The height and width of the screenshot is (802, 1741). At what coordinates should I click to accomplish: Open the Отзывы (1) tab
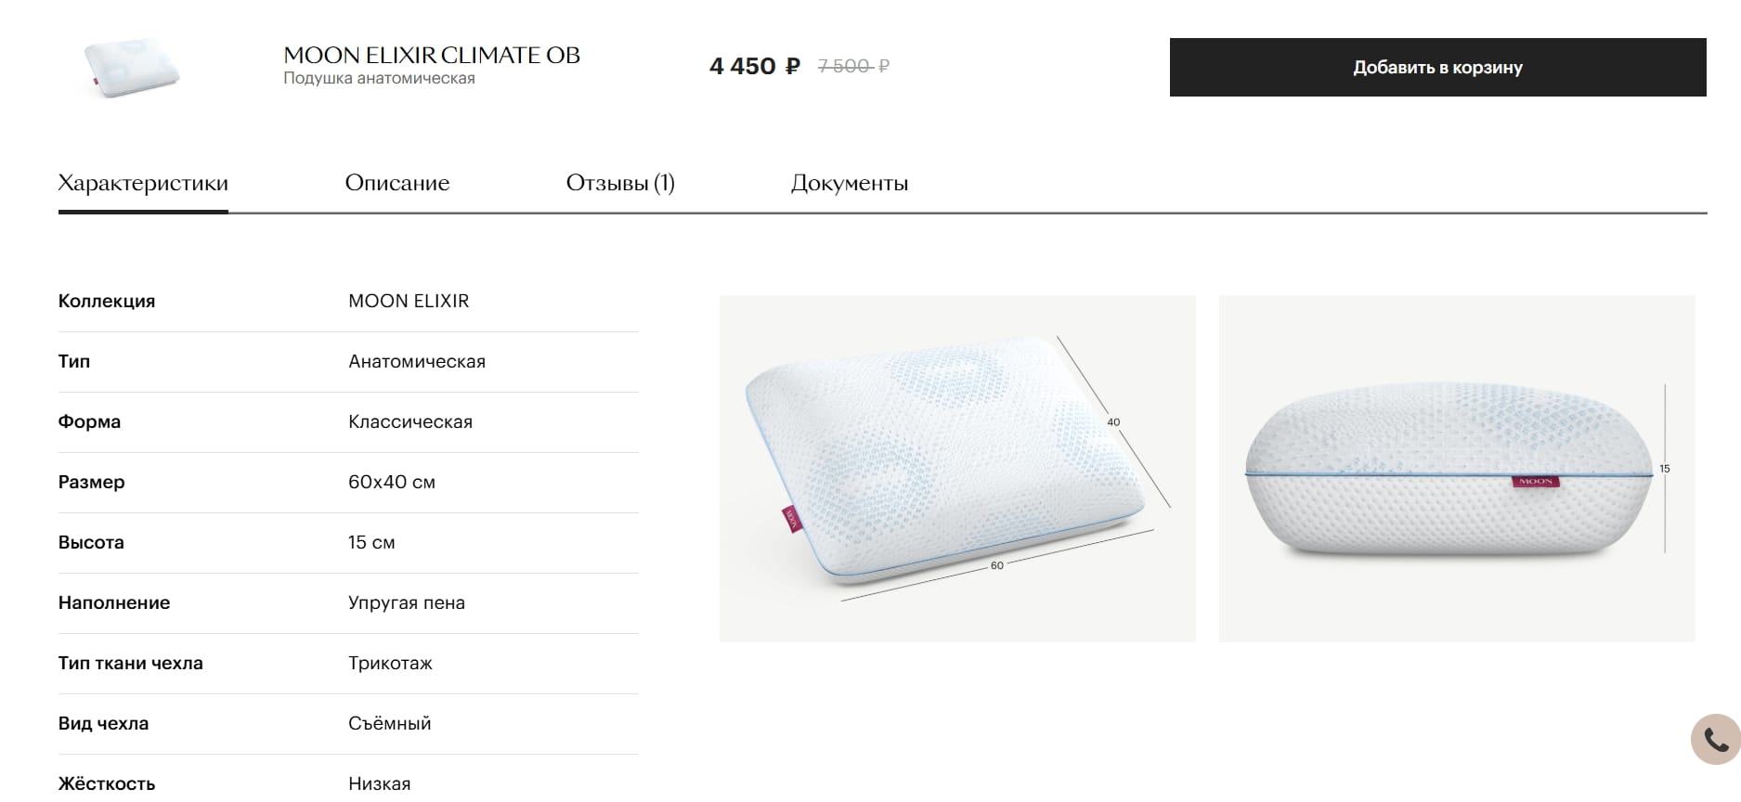620,183
